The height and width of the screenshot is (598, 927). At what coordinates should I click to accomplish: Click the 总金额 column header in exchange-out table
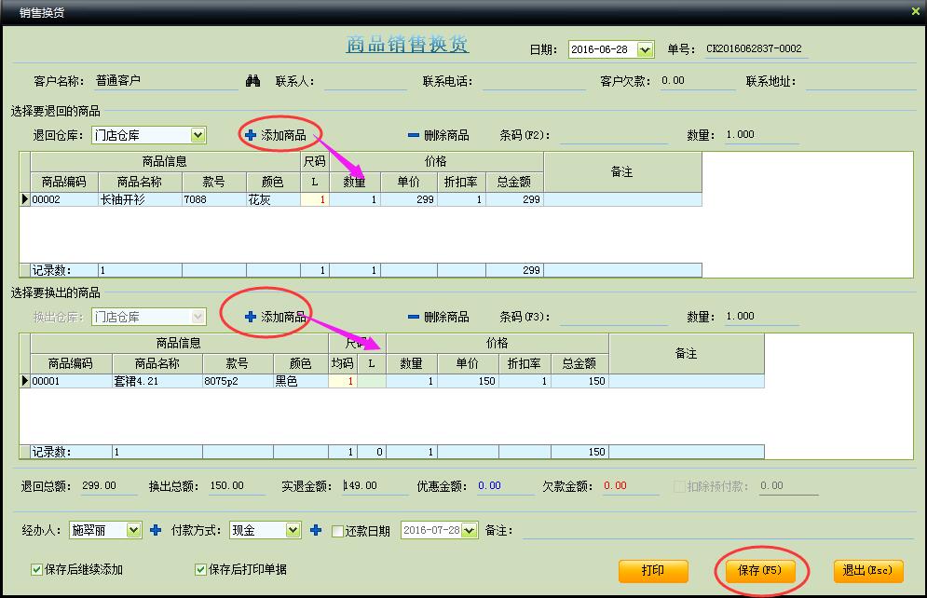coord(579,363)
